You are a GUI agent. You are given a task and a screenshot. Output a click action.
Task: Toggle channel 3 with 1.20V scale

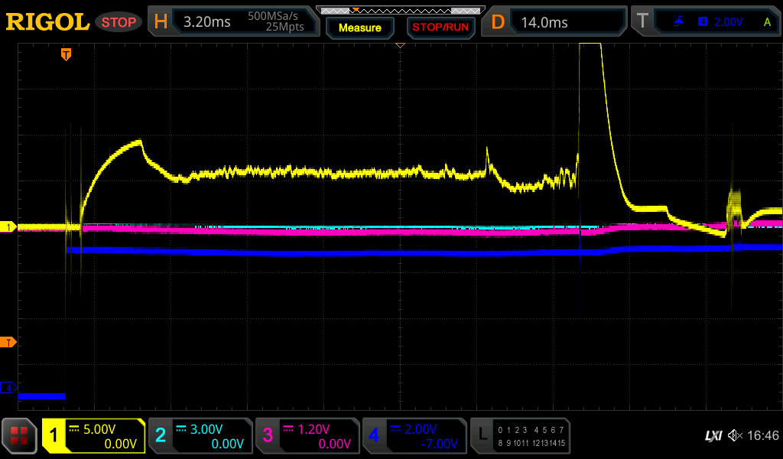[307, 436]
